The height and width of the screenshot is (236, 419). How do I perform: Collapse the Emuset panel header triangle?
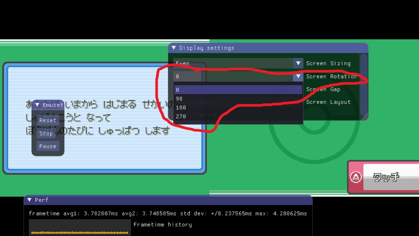(37, 105)
